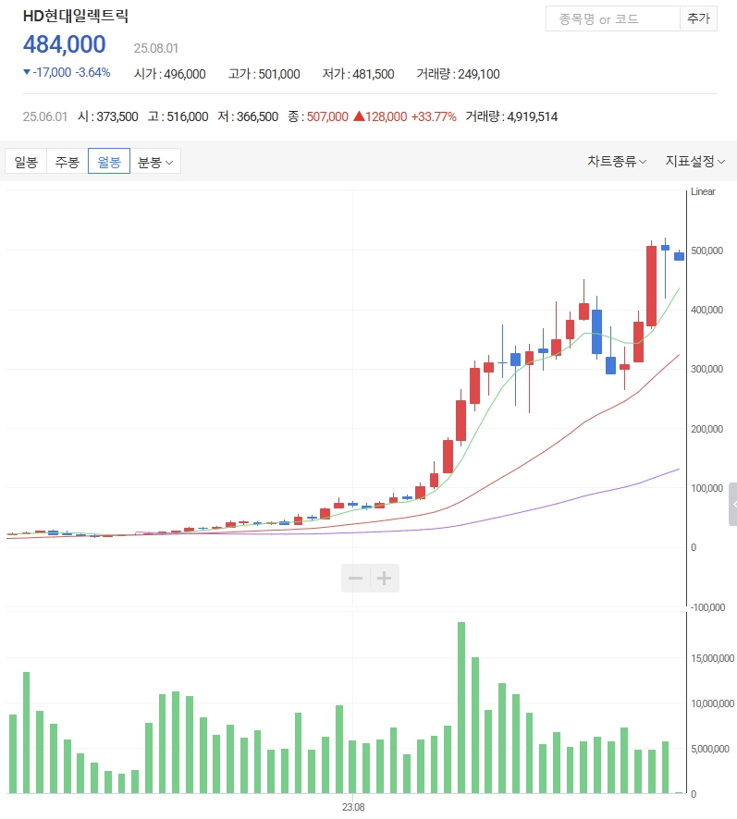The image size is (737, 819).
Task: Click the 300,000 price axis label
Action: click(x=706, y=369)
